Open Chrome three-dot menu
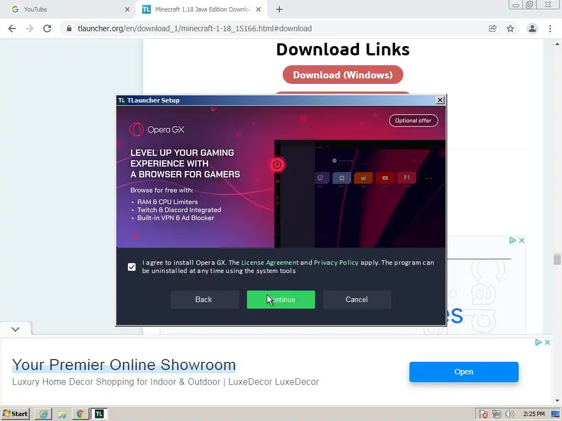This screenshot has width=562, height=421. [550, 29]
